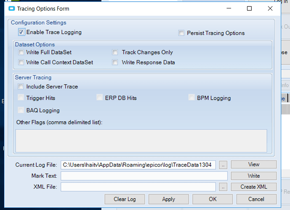This screenshot has height=210, width=290.
Task: Click the Write mark text button
Action: pos(254,176)
